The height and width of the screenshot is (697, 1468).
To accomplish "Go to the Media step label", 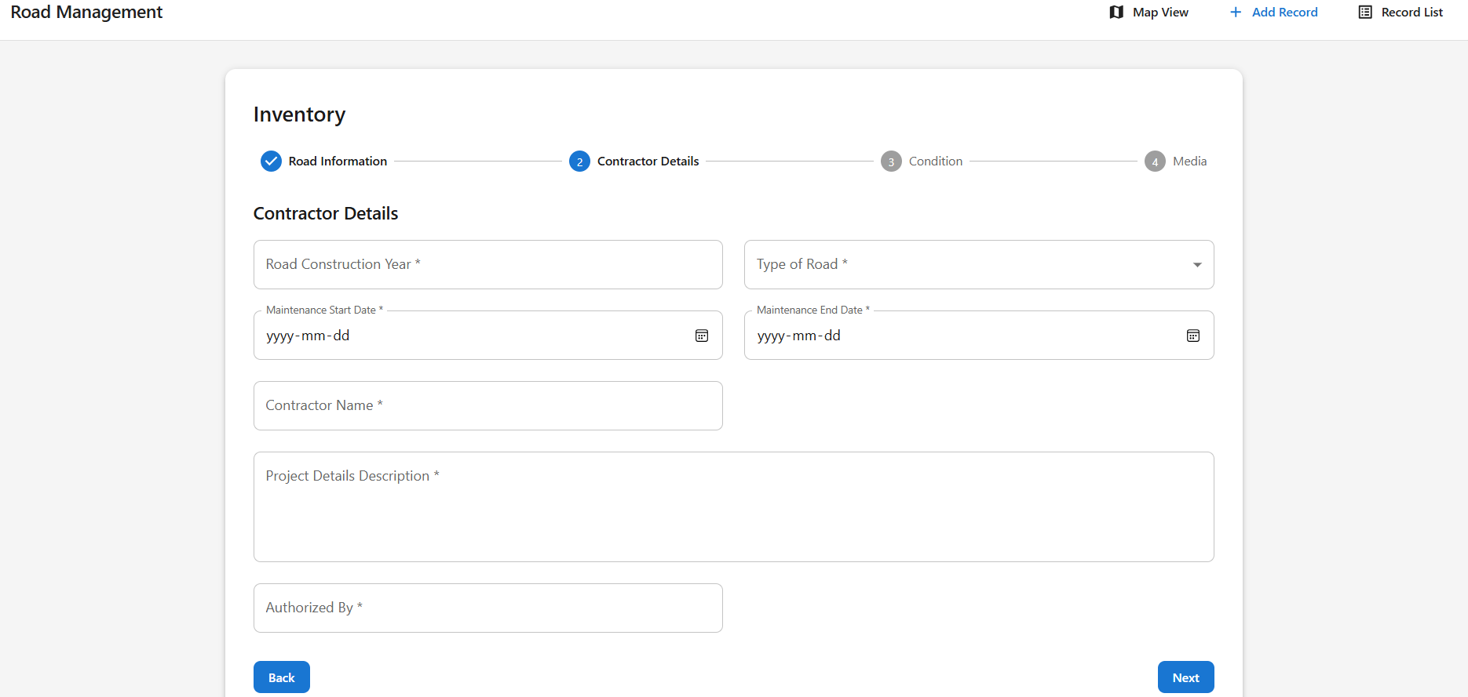I will pyautogui.click(x=1189, y=162).
